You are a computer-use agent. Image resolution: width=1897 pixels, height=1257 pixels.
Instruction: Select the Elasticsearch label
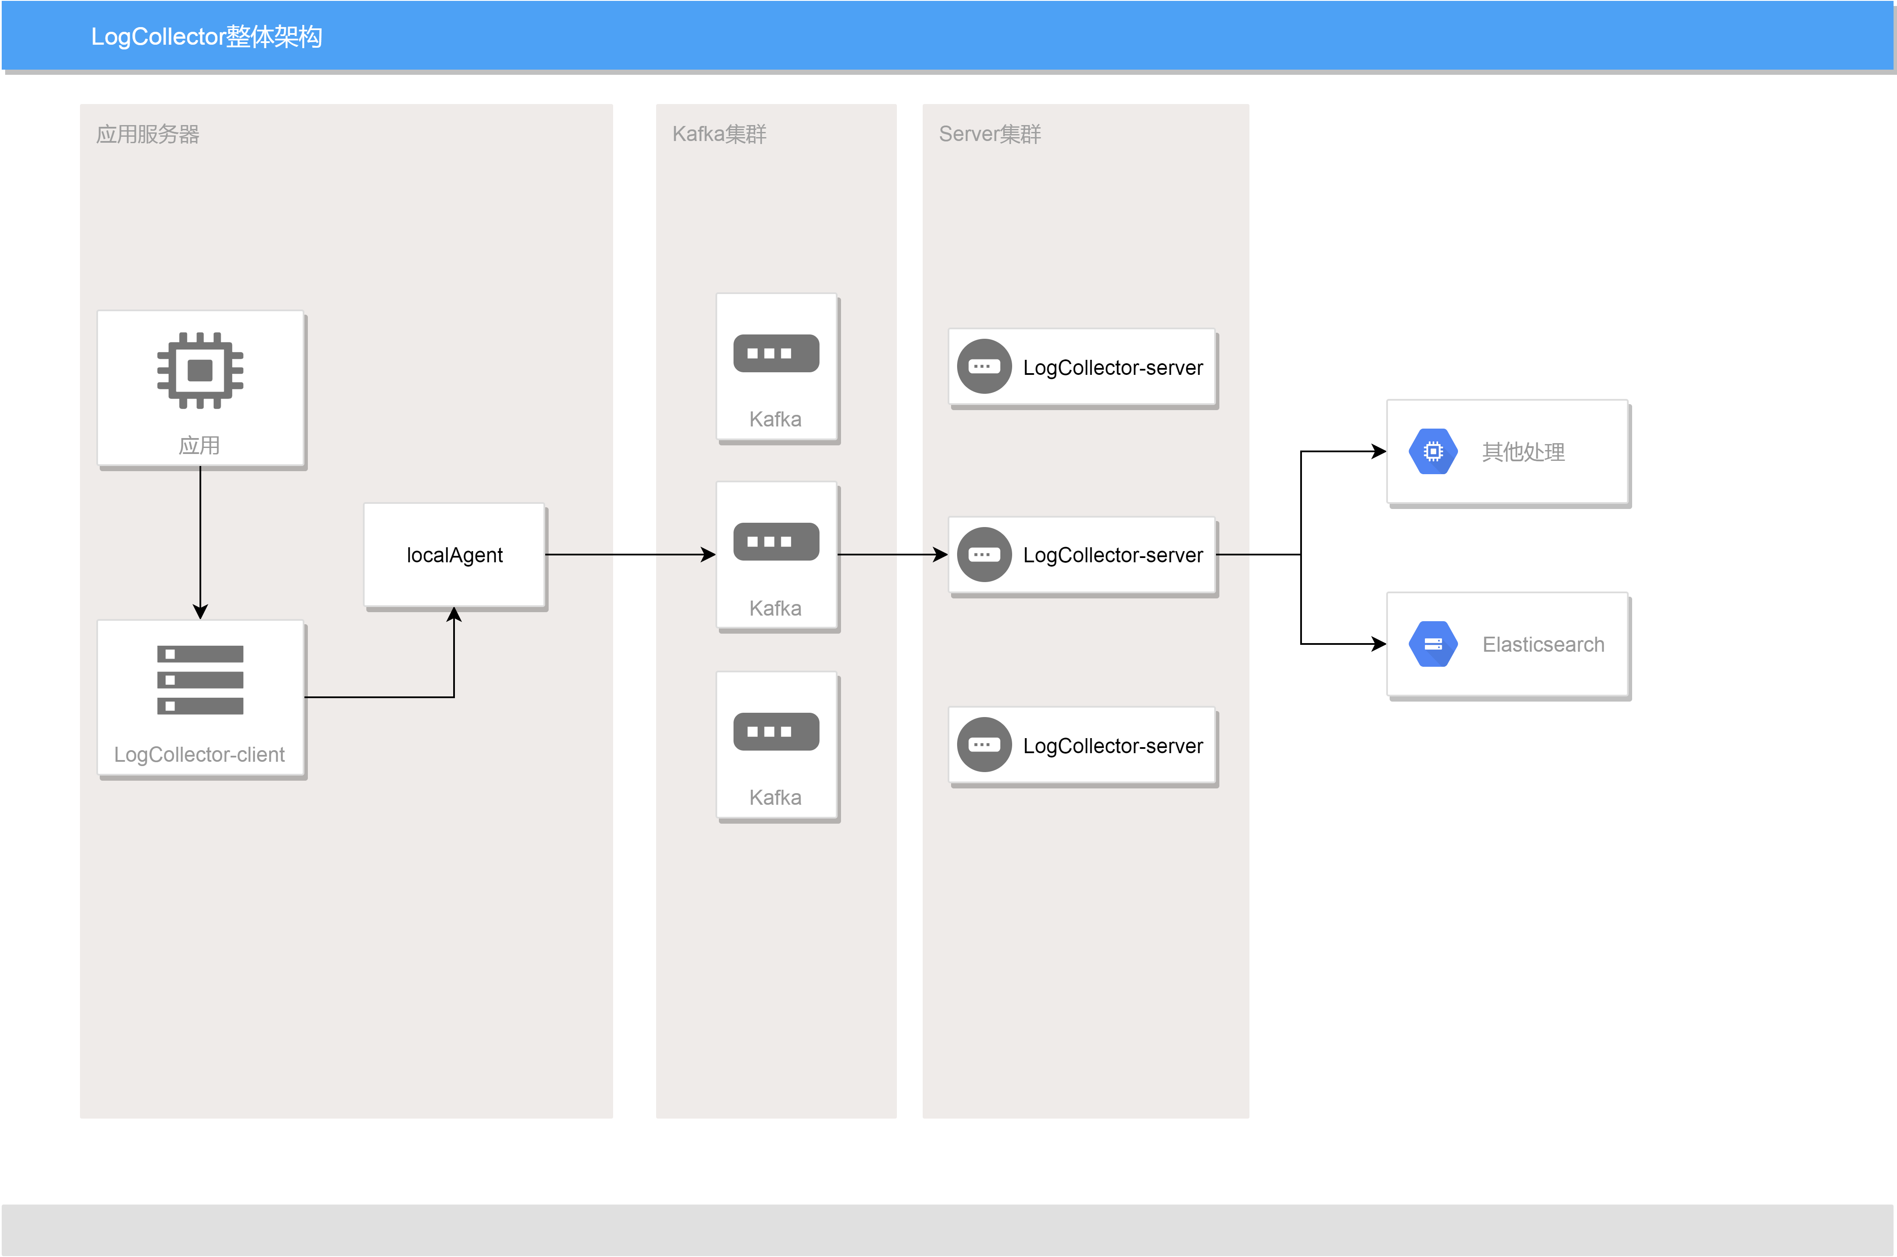click(1543, 644)
